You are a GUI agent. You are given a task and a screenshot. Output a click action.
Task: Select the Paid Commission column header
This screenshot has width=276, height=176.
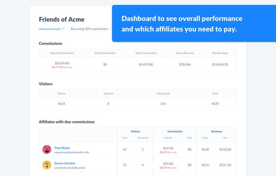tap(105, 53)
